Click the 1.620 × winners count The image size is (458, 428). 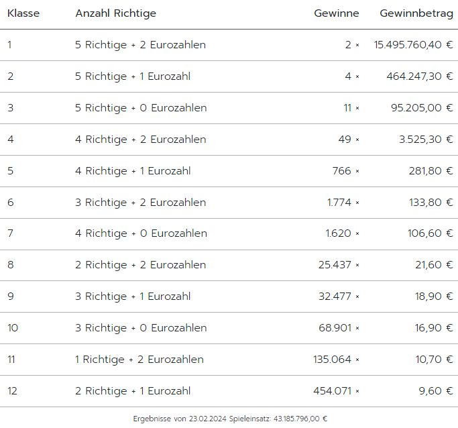point(342,233)
